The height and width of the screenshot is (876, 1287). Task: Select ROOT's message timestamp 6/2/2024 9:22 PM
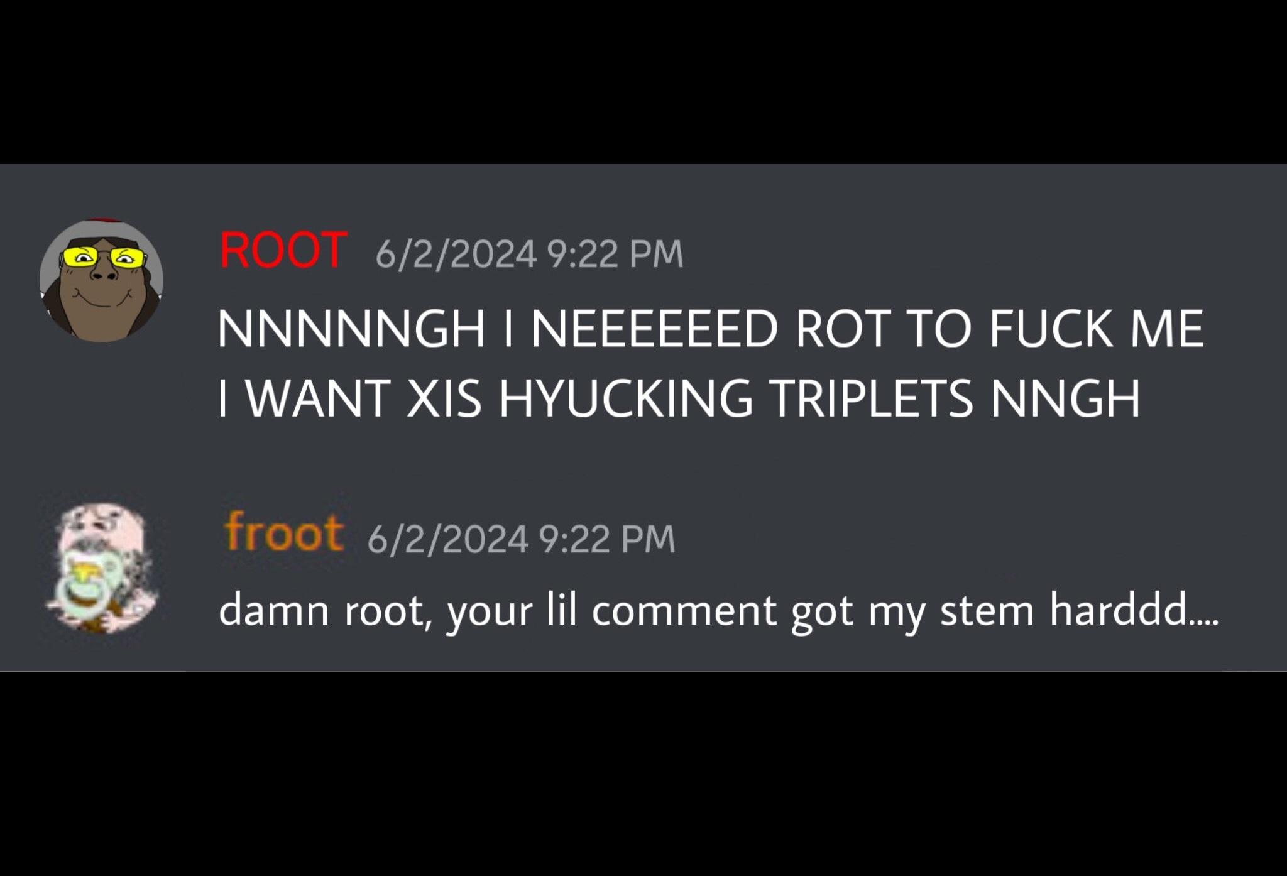(529, 254)
